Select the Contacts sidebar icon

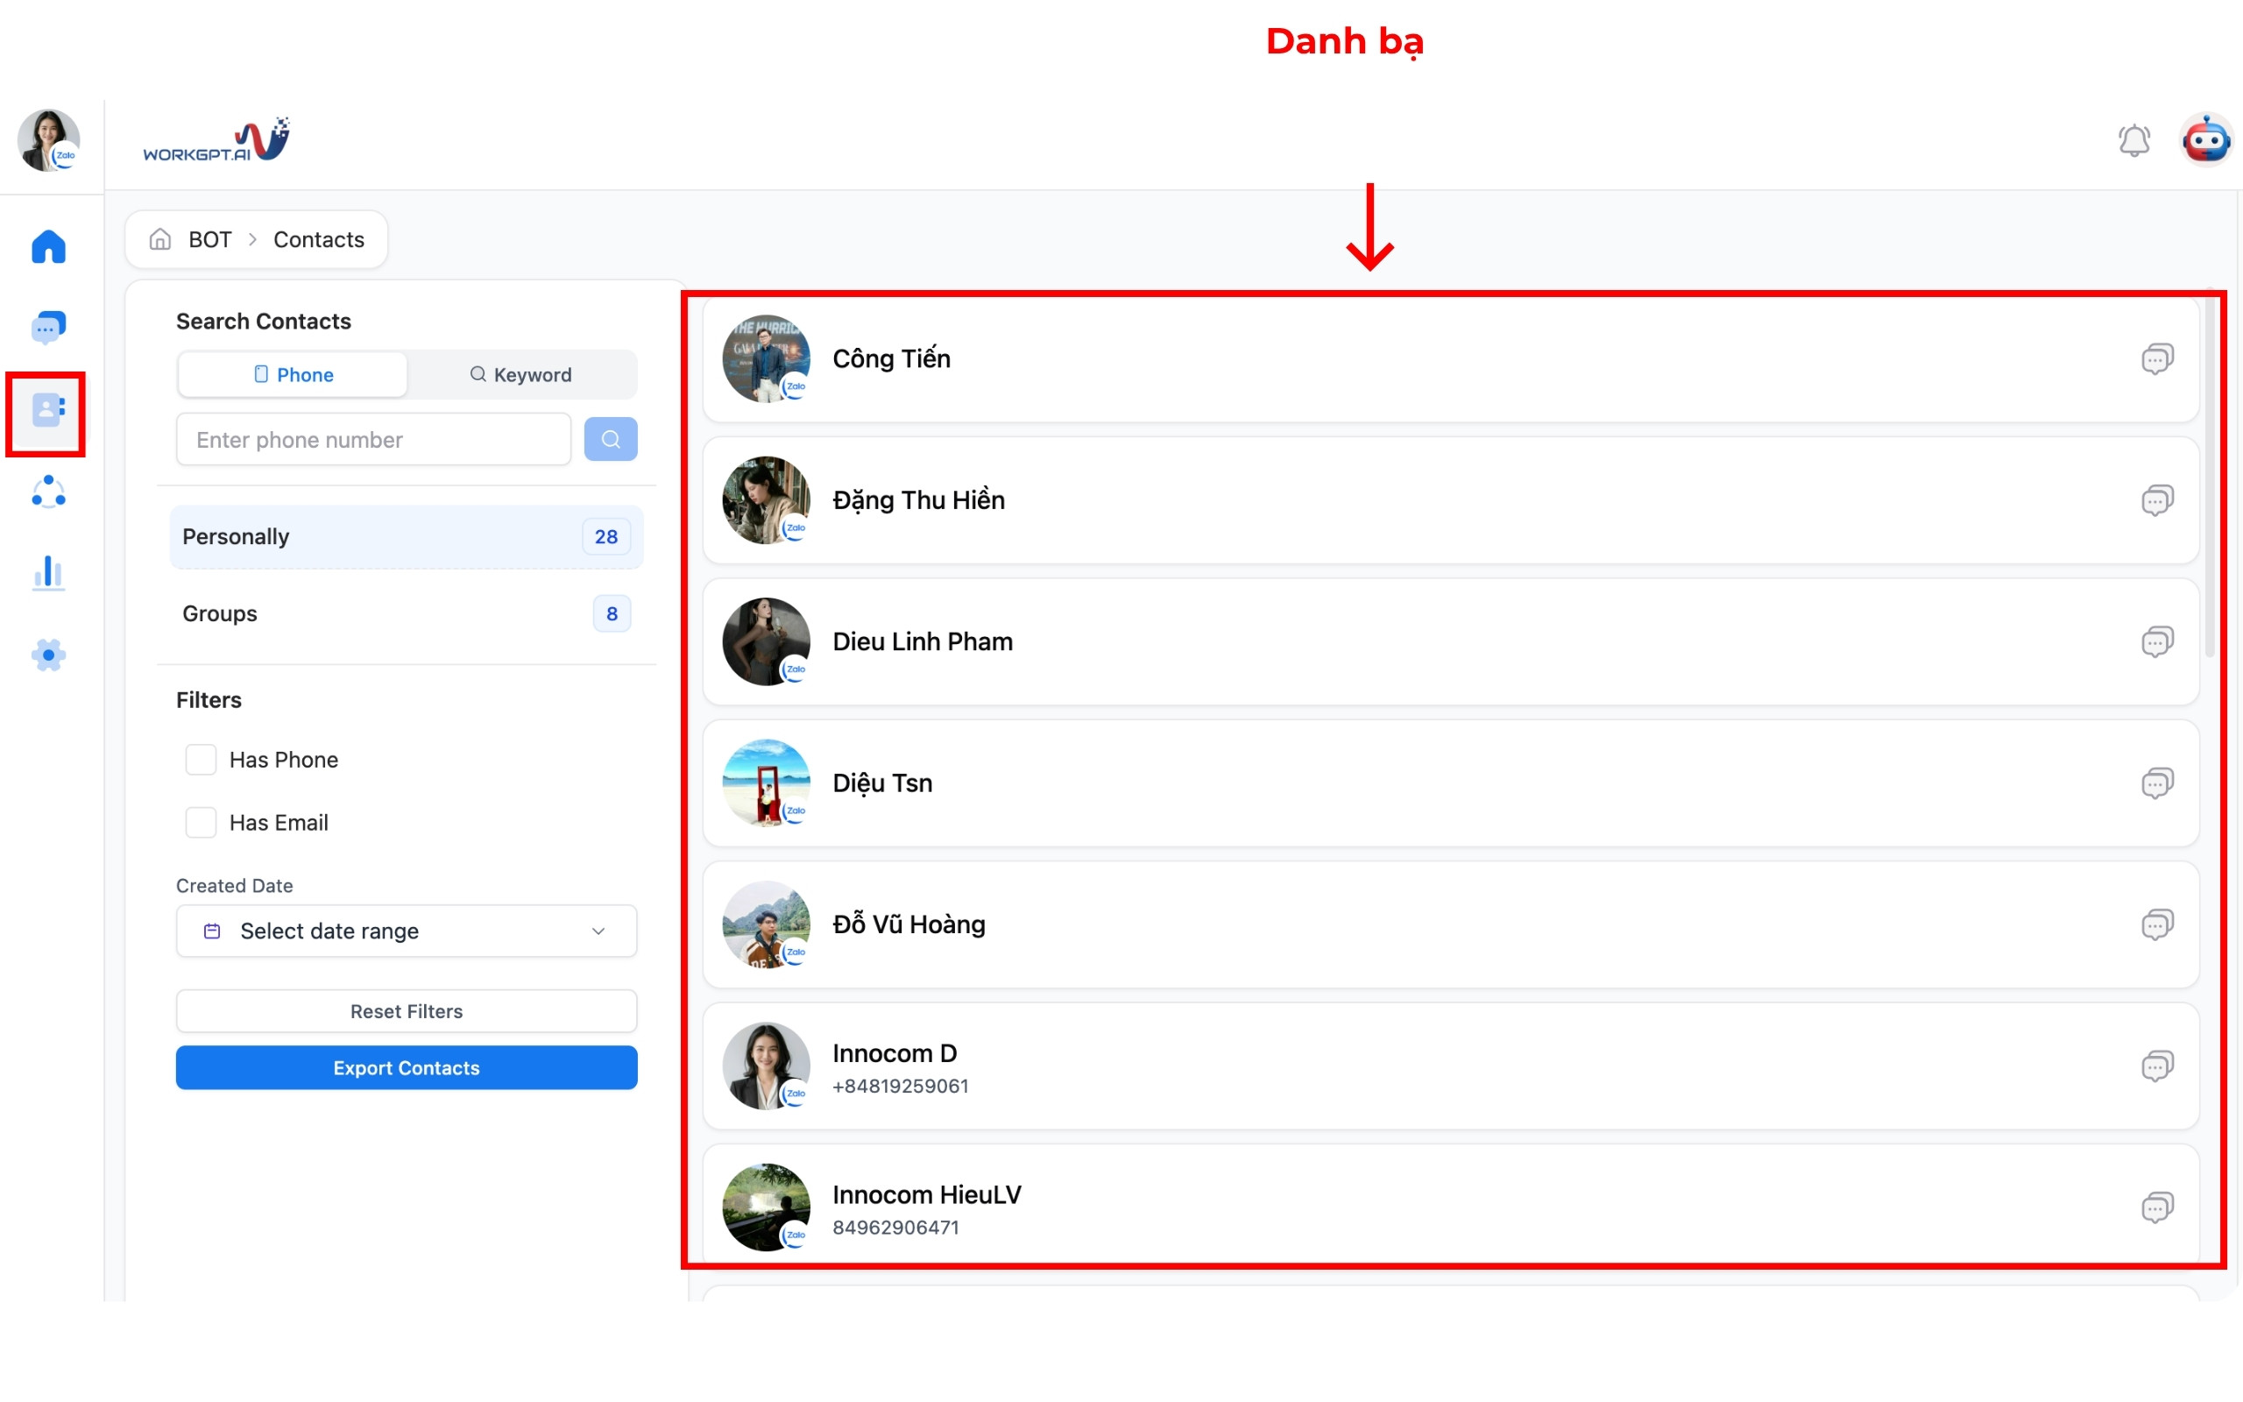(48, 410)
